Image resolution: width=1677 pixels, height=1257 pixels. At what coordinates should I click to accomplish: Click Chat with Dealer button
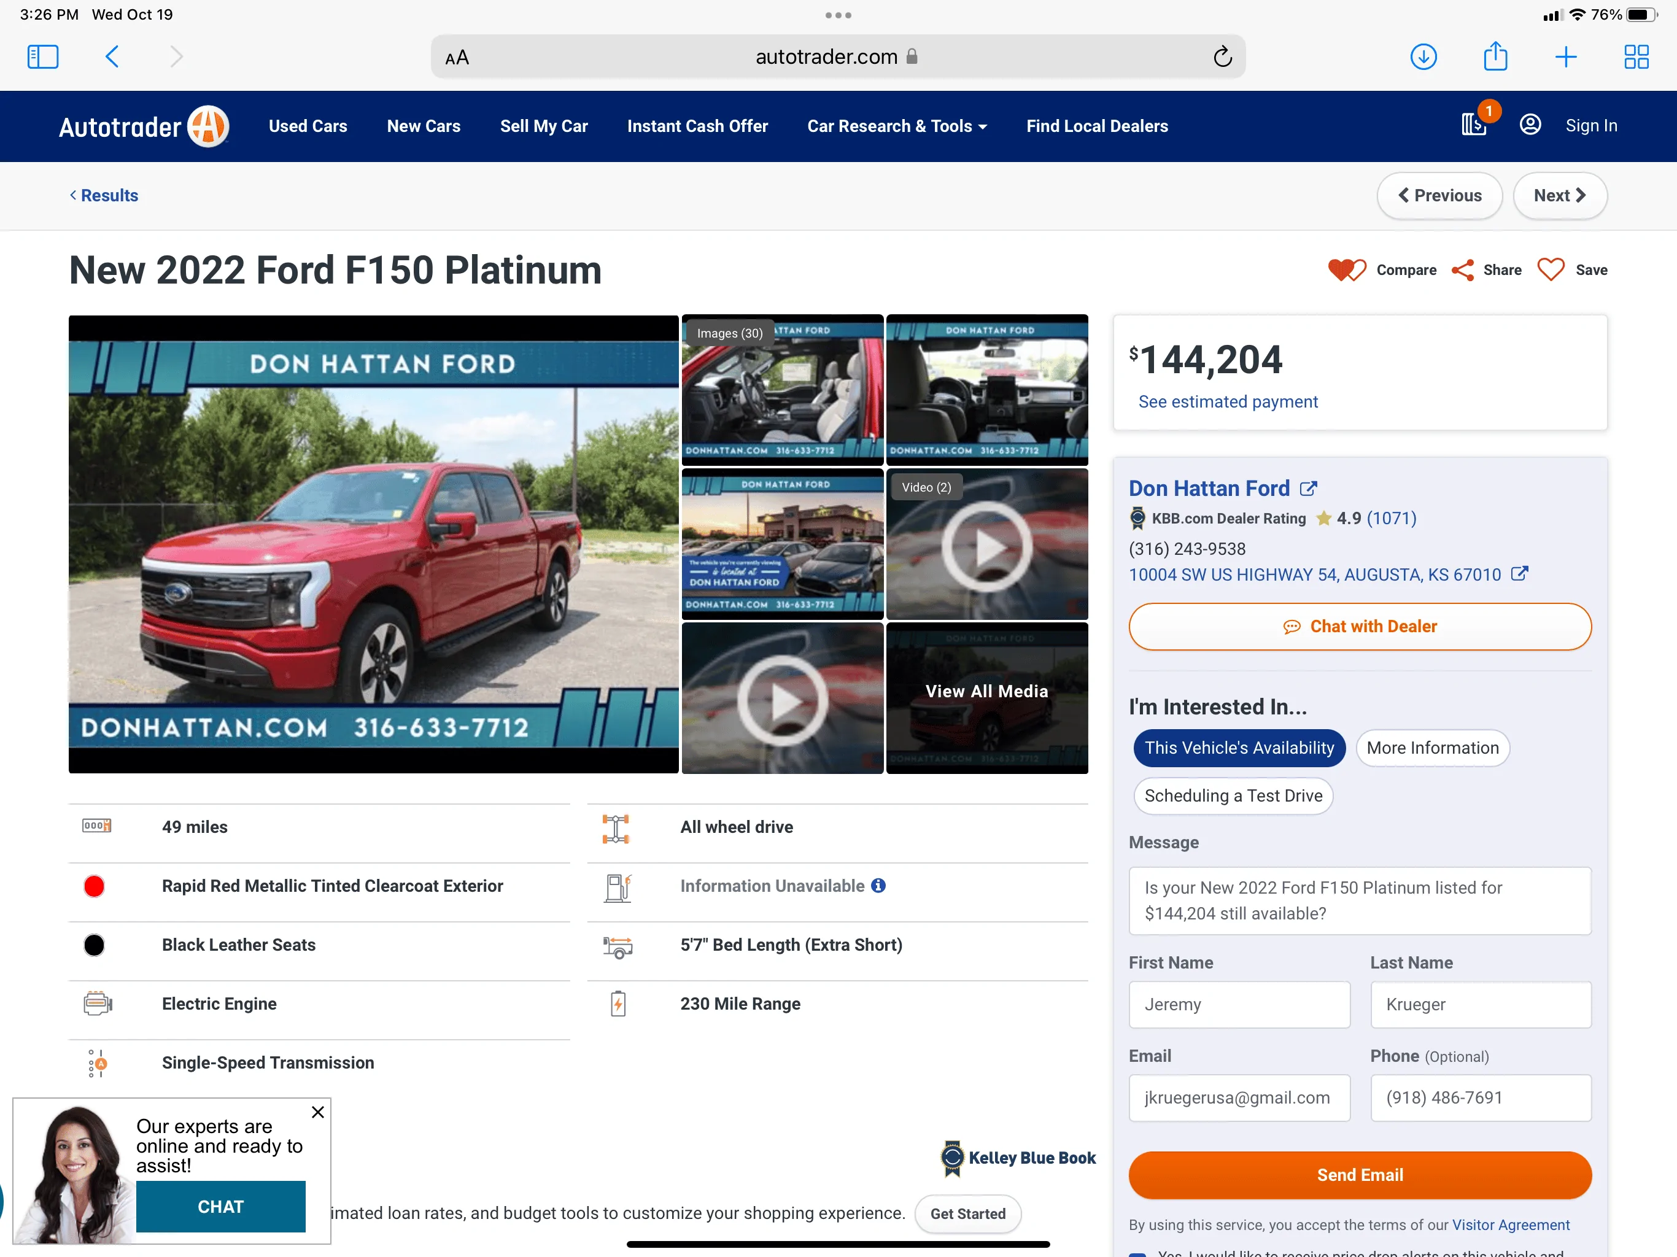pyautogui.click(x=1360, y=626)
